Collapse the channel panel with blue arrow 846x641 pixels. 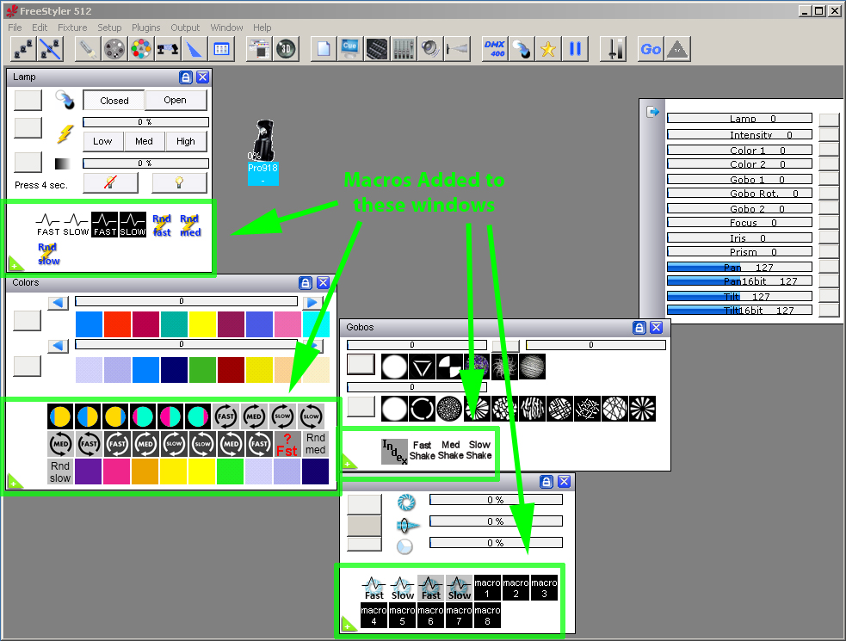point(653,112)
